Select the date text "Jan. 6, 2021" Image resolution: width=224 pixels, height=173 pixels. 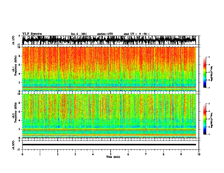[79, 34]
